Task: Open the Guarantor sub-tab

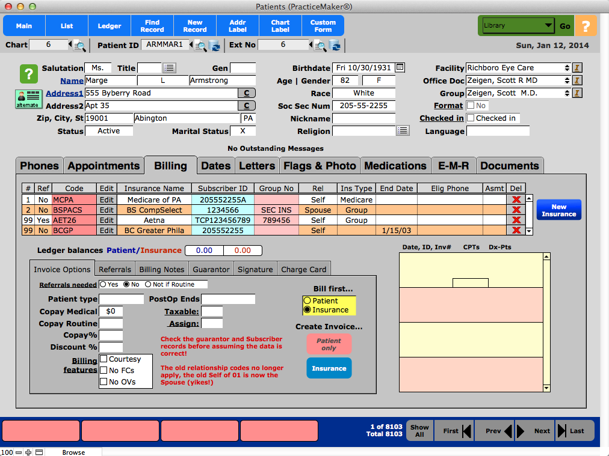Action: click(211, 270)
